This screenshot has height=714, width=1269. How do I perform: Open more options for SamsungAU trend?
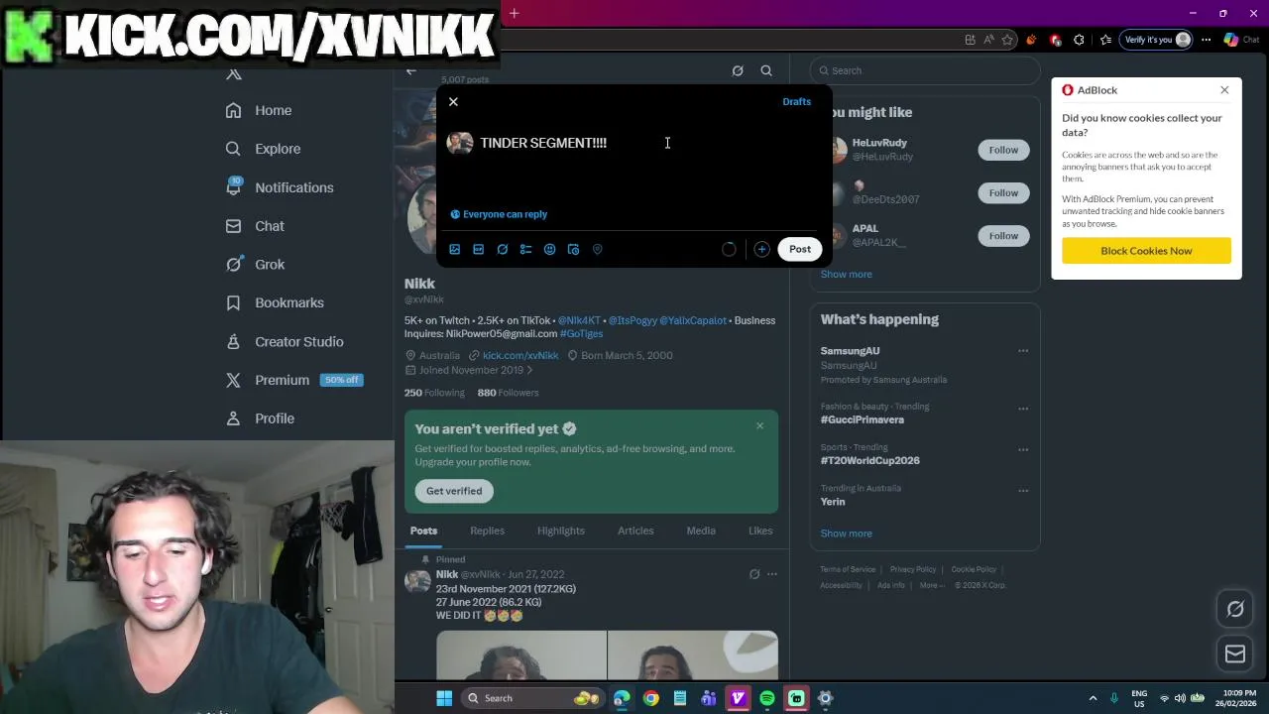point(1023,351)
